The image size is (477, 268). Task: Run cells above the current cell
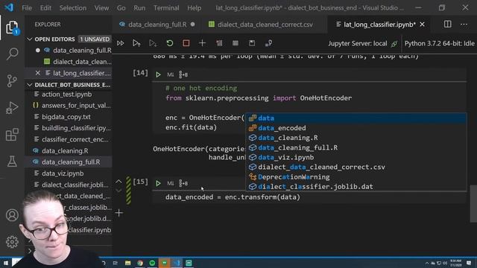click(x=136, y=43)
